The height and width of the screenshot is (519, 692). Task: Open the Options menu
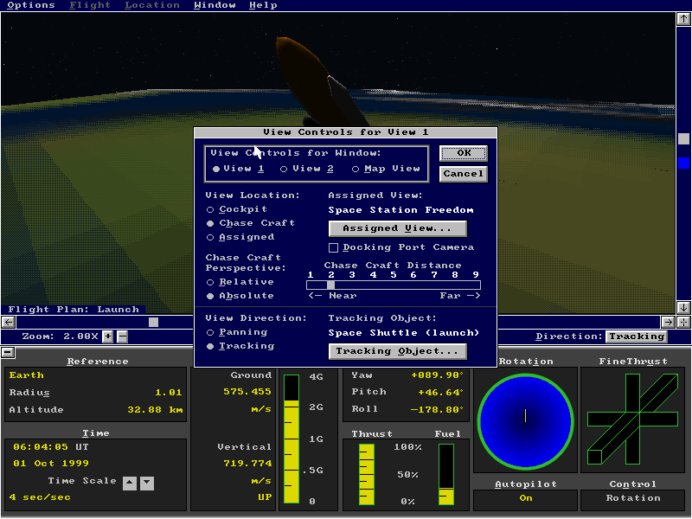pyautogui.click(x=31, y=5)
